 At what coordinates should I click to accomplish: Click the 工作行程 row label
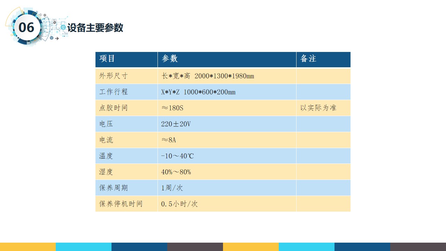114,92
